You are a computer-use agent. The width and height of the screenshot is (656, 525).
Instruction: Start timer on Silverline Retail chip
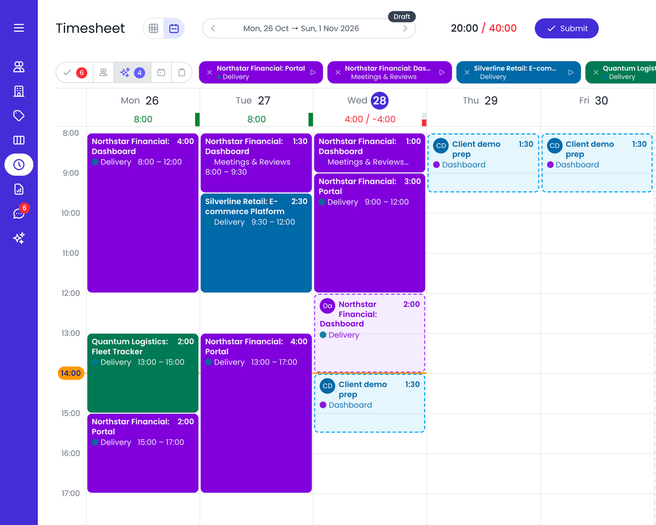click(571, 72)
